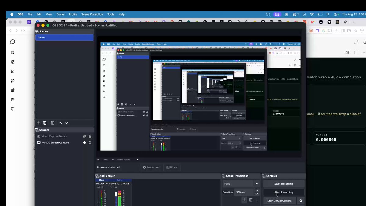
Task: Add a new scene with plus icon
Action: coord(38,123)
